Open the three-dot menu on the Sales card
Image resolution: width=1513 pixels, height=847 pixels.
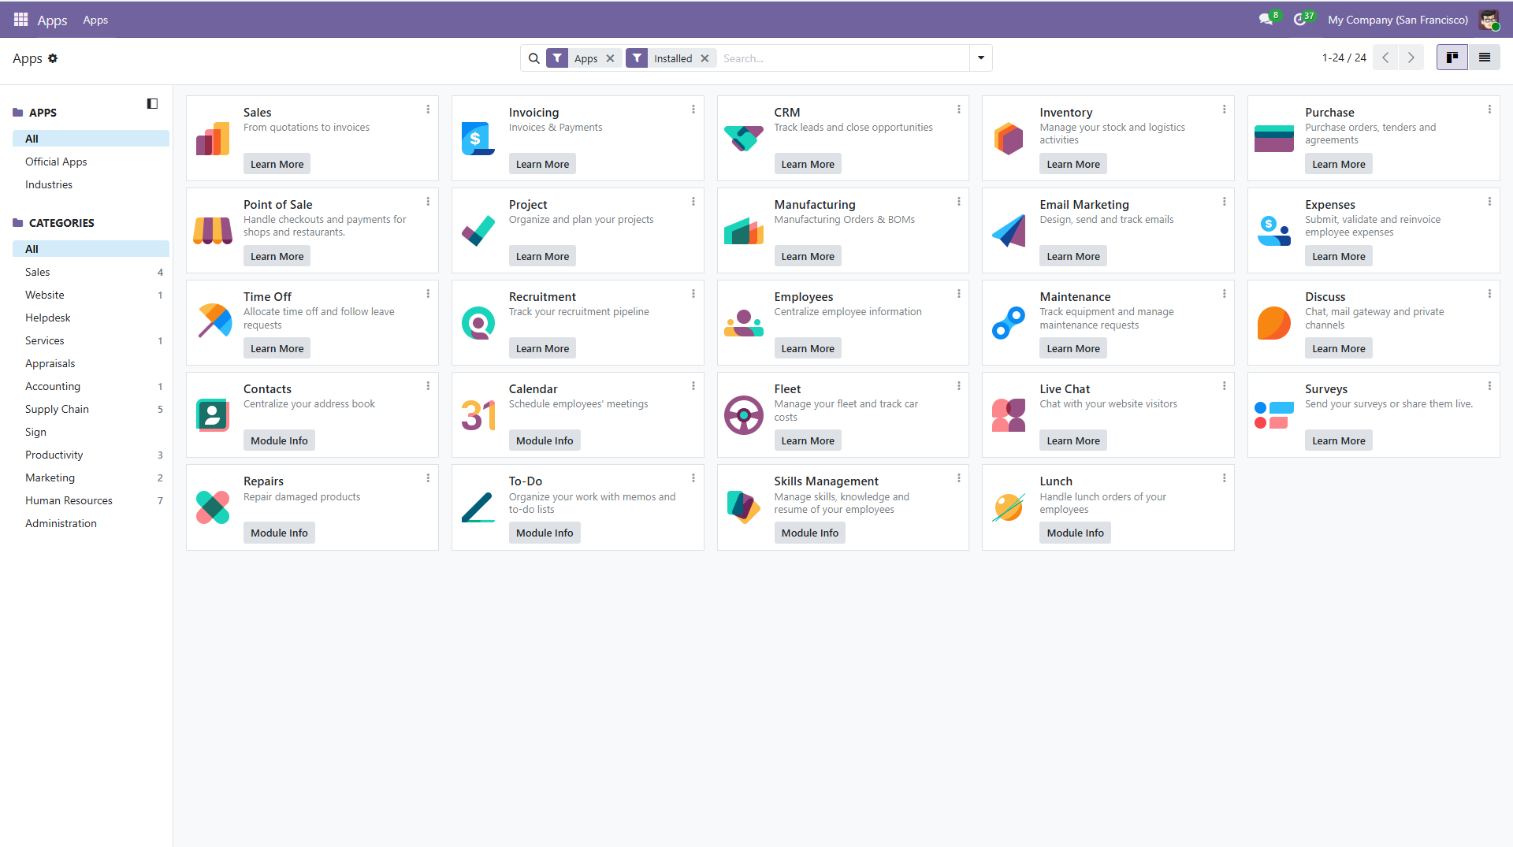428,110
